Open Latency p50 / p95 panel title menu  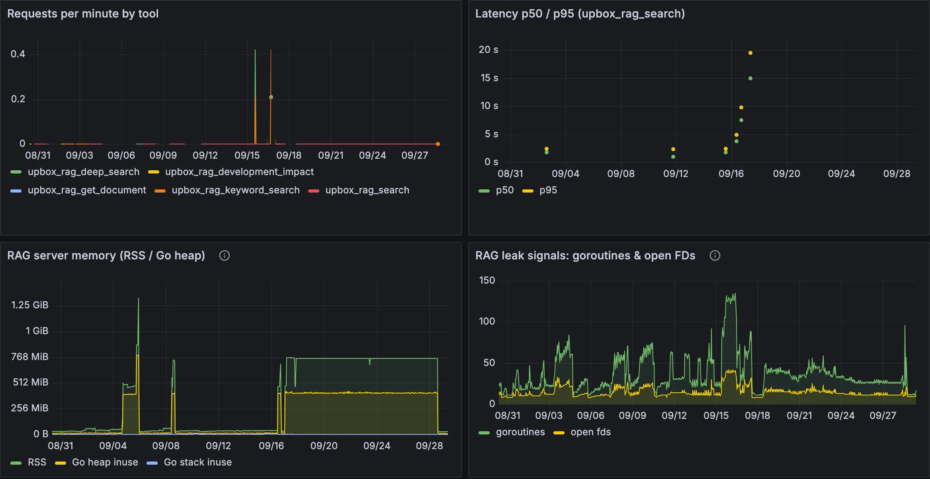[x=580, y=14]
